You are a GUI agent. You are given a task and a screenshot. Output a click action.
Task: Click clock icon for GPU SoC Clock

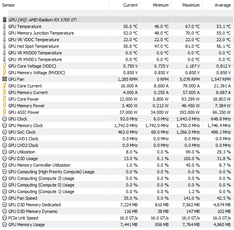click(x=5, y=132)
